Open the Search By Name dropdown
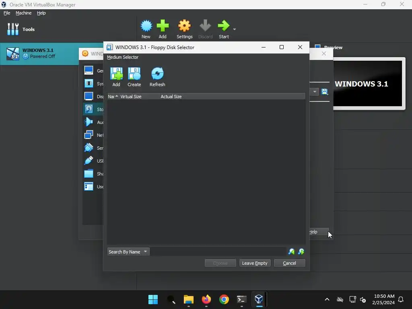Viewport: 412px width, 309px height. [x=128, y=252]
